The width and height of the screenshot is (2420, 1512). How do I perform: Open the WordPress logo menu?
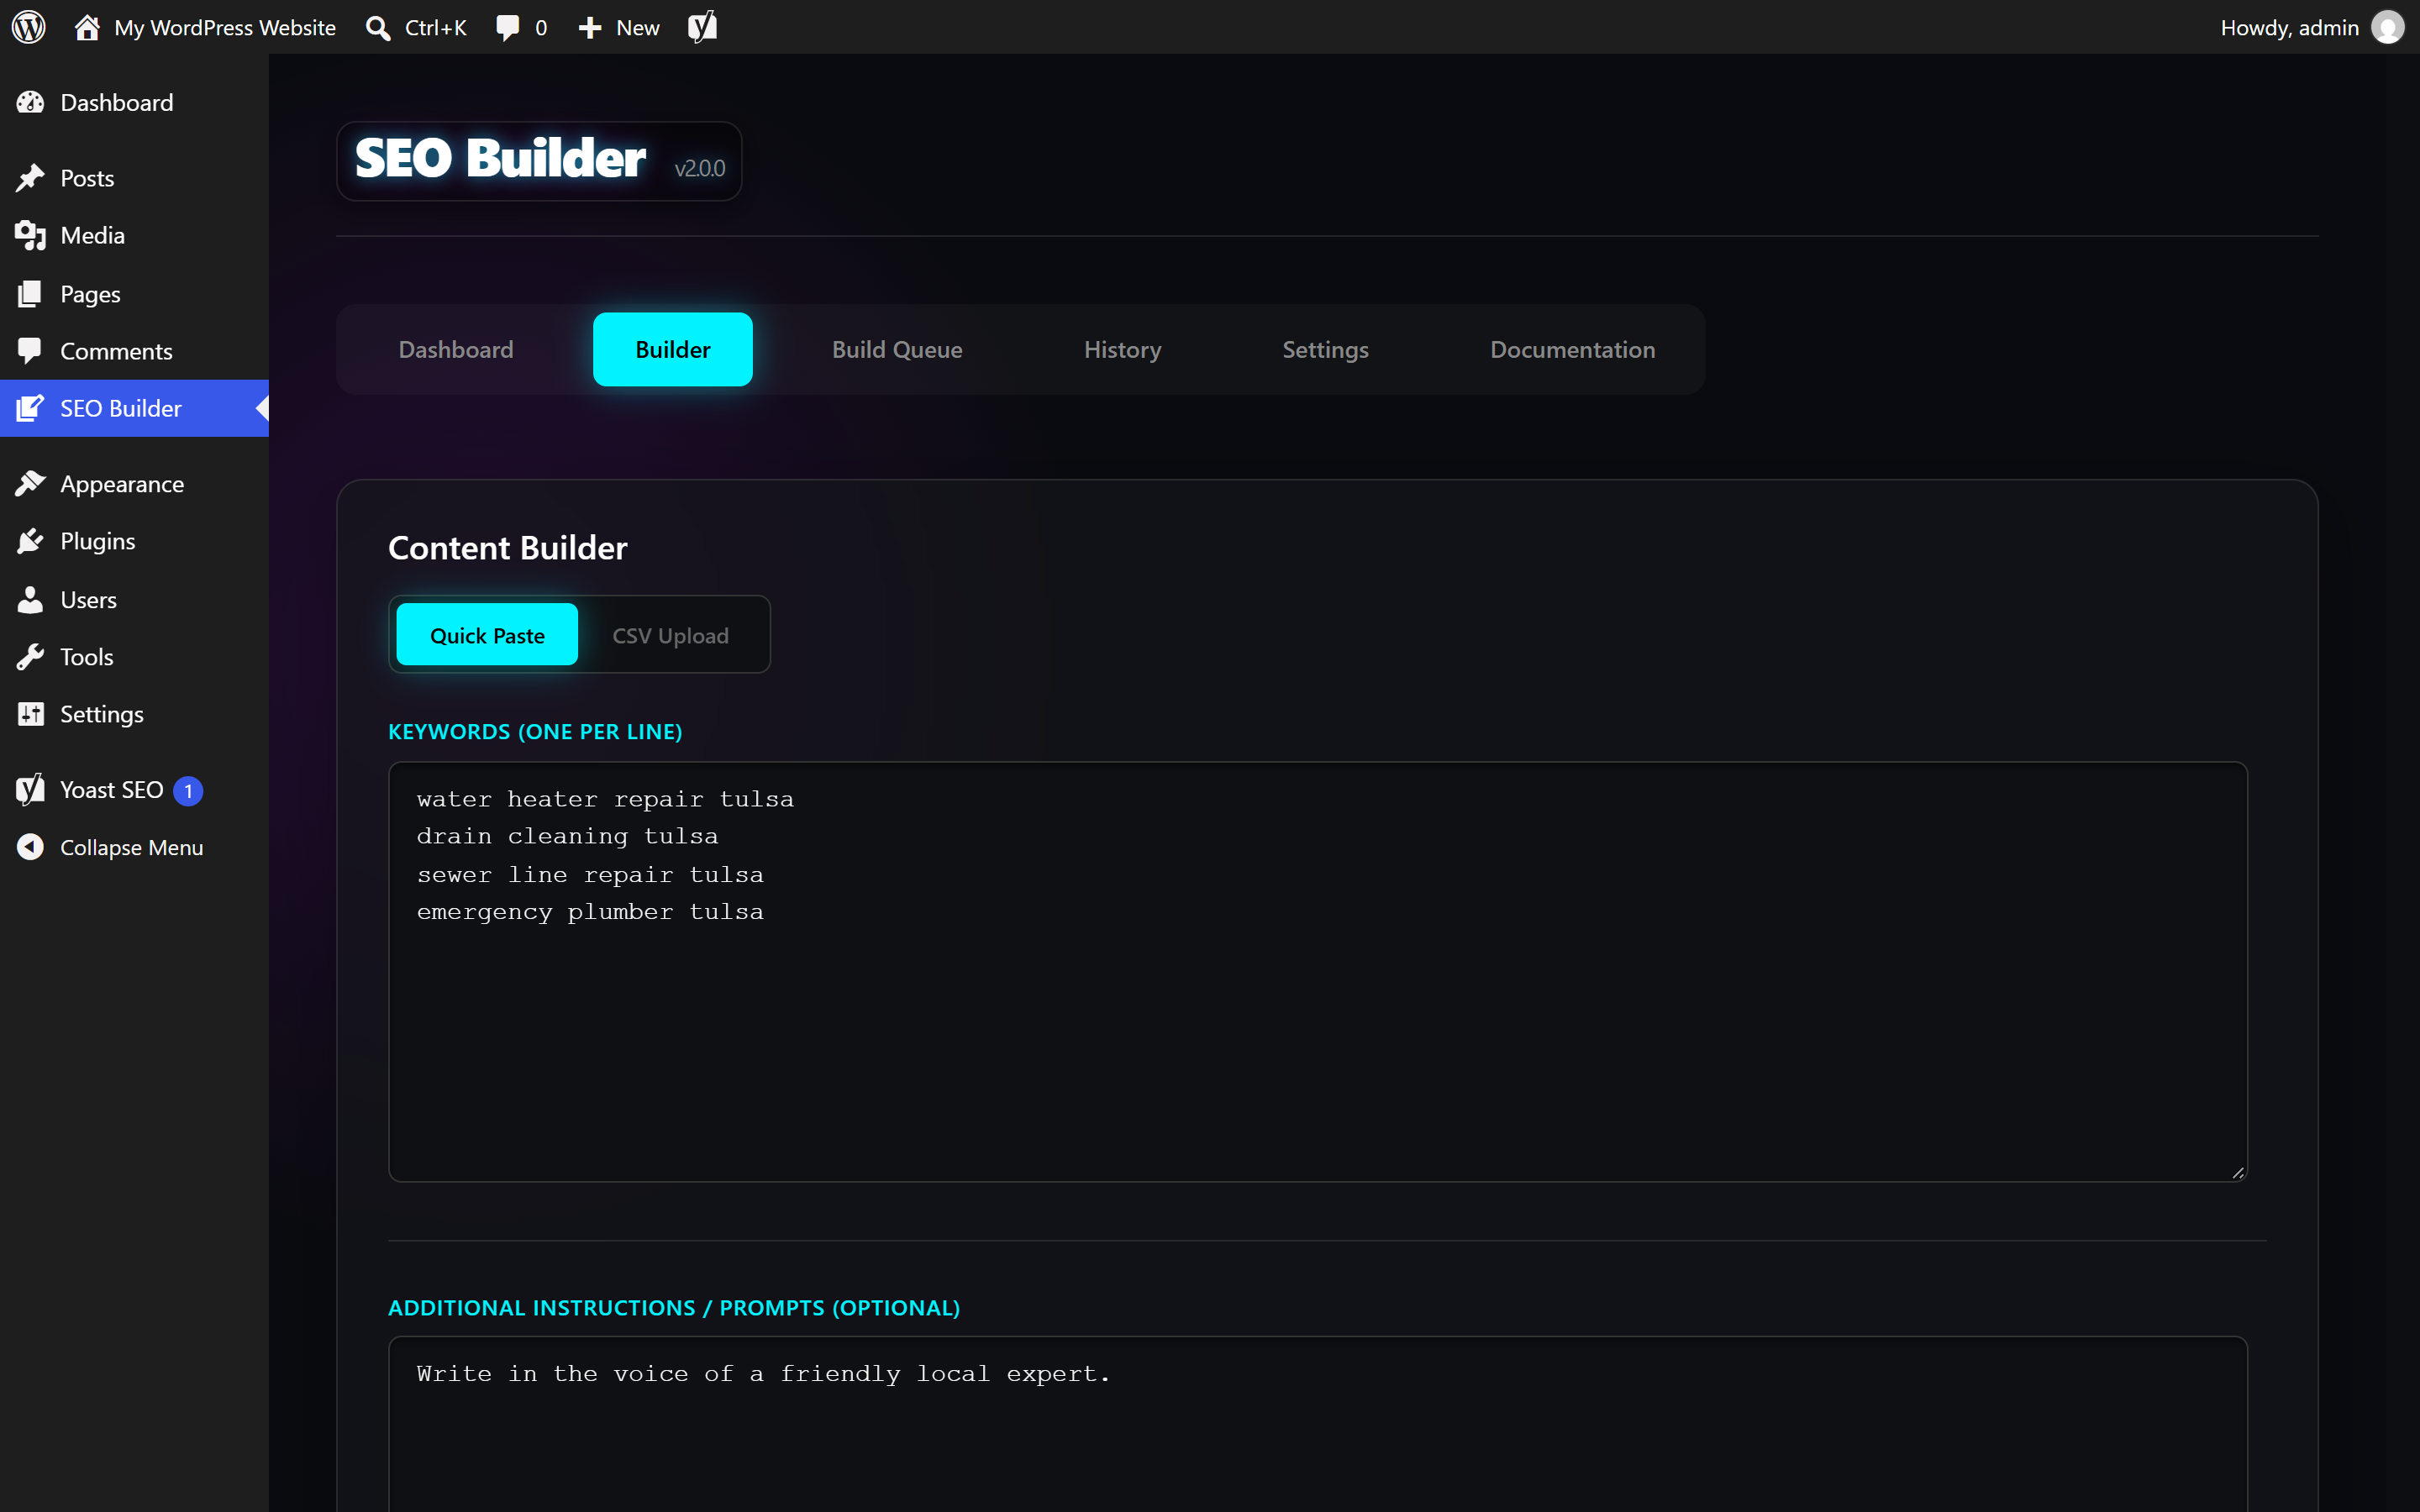[x=29, y=27]
